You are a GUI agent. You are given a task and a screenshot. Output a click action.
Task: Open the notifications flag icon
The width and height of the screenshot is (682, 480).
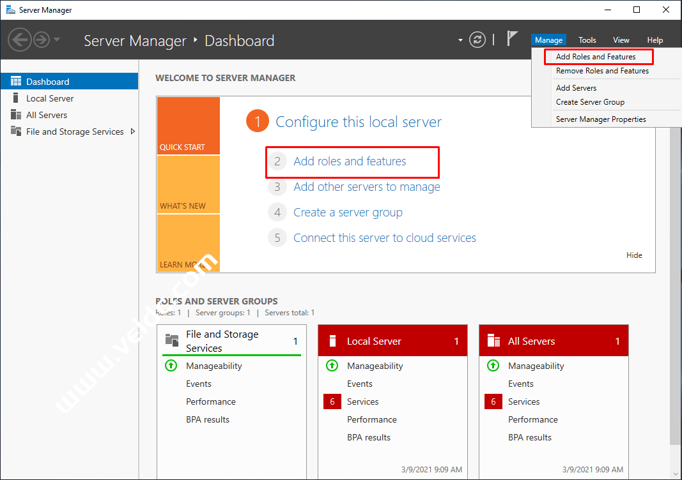click(512, 39)
